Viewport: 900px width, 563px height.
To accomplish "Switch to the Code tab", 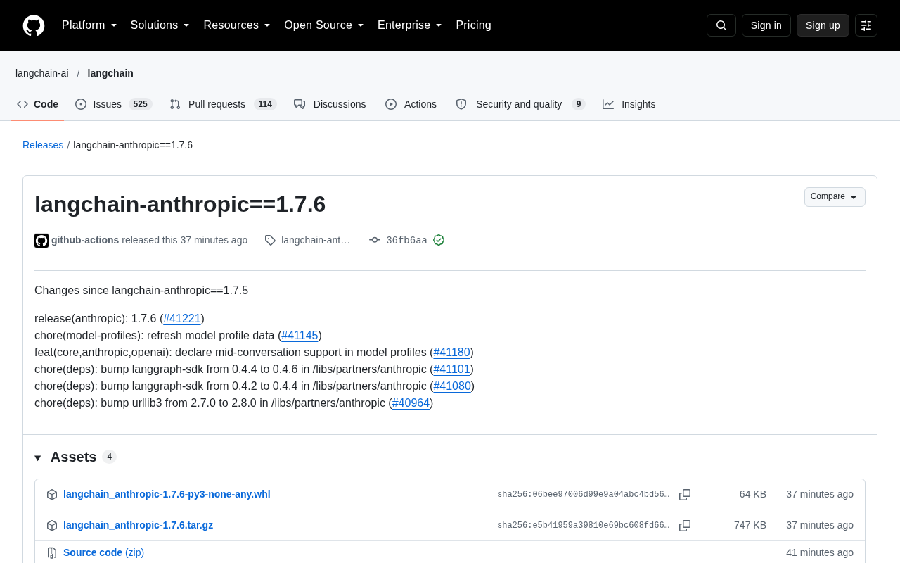I will 38,104.
